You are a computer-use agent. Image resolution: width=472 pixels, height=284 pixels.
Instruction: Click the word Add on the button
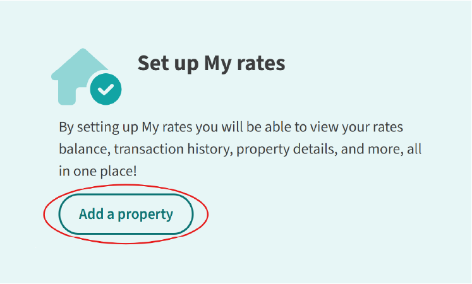pos(91,214)
